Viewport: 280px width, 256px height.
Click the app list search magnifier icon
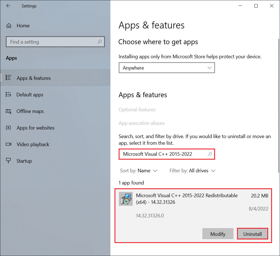[x=210, y=154]
